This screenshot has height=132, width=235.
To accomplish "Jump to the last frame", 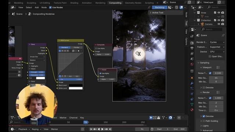I will pos(110,129).
